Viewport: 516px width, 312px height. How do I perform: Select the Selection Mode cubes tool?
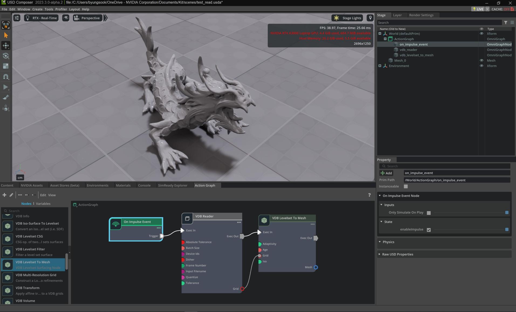click(x=6, y=25)
